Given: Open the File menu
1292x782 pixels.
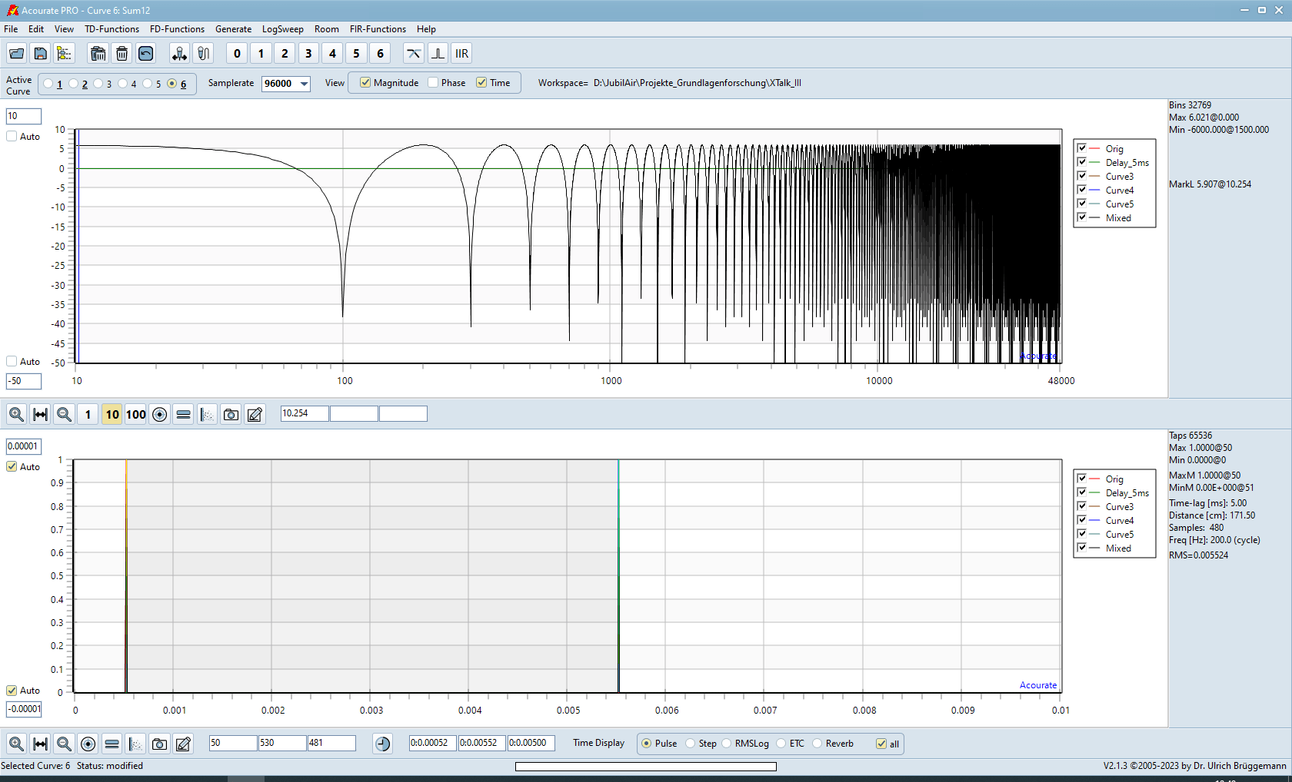Looking at the screenshot, I should (11, 29).
